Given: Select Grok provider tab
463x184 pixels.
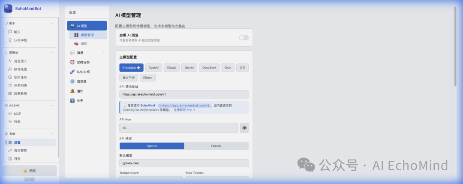Looking at the screenshot, I should (x=228, y=68).
